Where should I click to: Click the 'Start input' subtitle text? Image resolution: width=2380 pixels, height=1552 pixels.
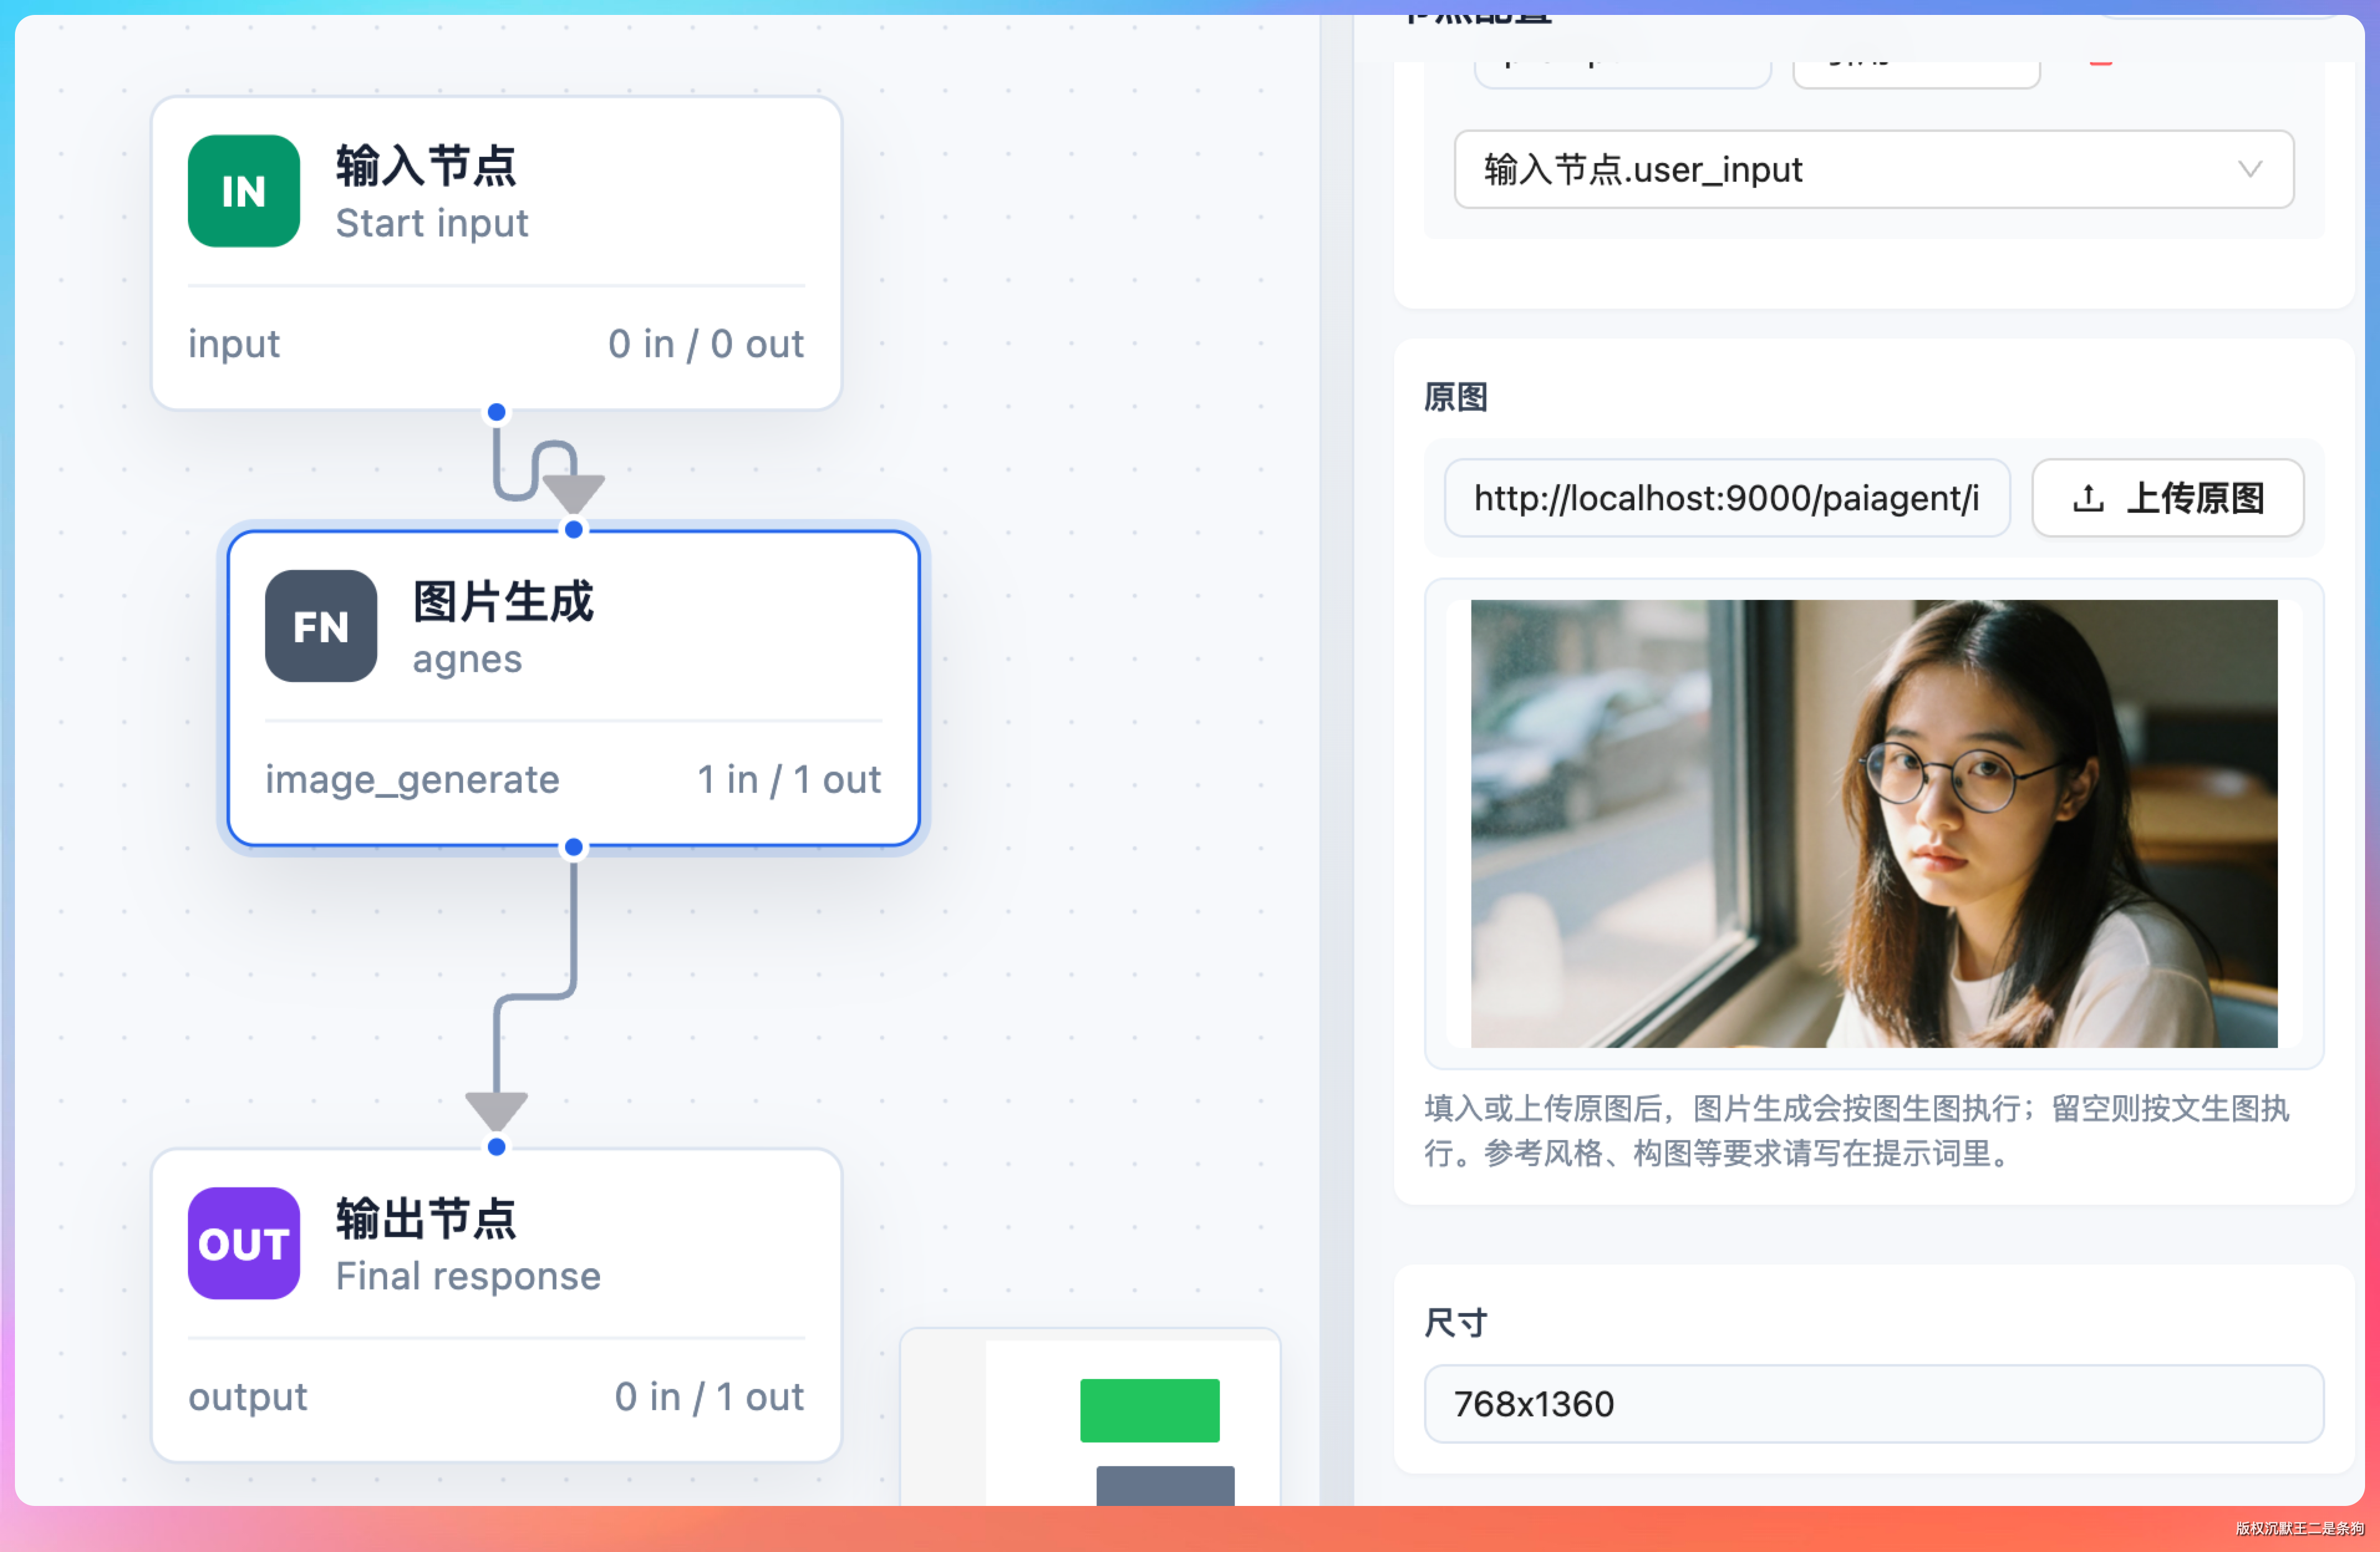pos(432,223)
